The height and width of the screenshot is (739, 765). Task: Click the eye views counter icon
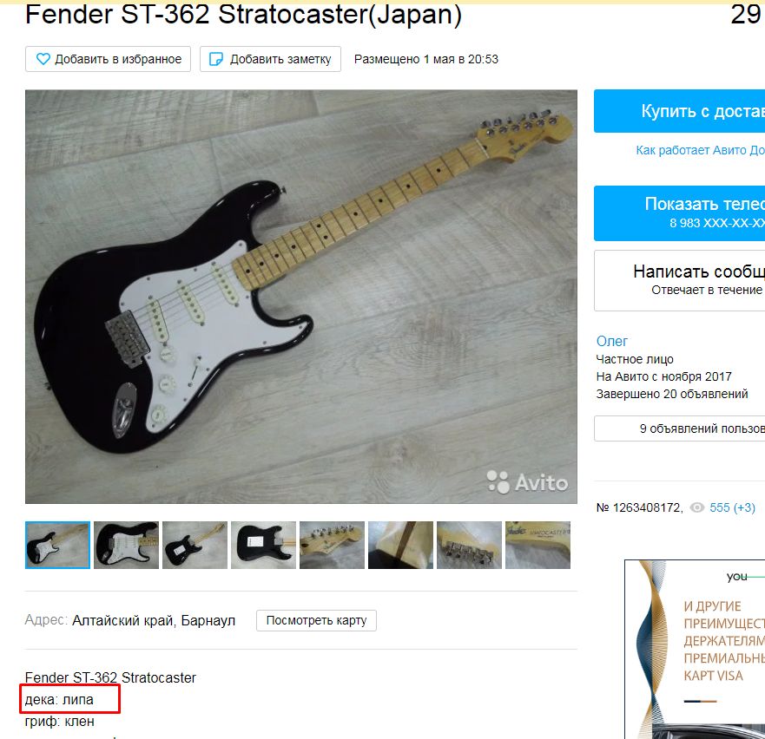[696, 507]
